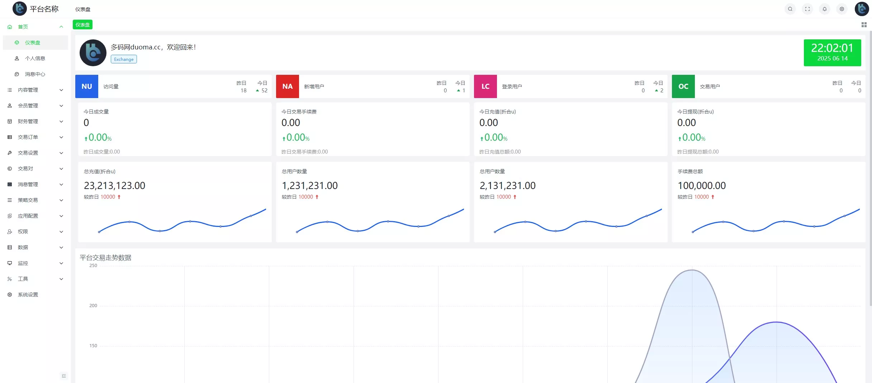This screenshot has width=872, height=383.
Task: Click the blue NU 访问量 badge
Action: click(87, 86)
